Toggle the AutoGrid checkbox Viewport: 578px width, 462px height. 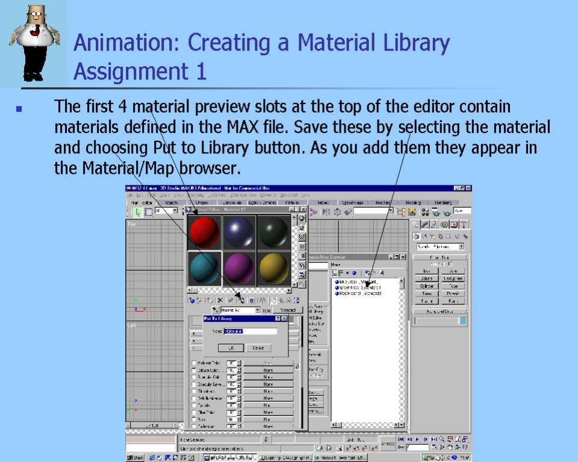[450, 264]
